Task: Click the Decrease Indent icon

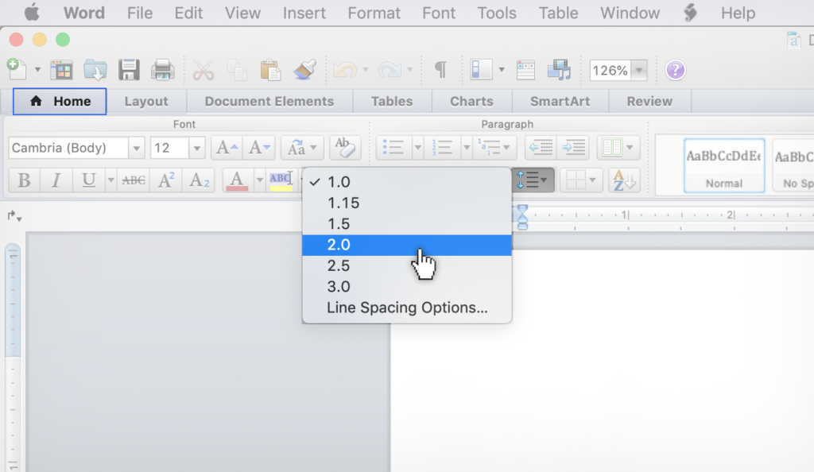Action: click(x=540, y=147)
